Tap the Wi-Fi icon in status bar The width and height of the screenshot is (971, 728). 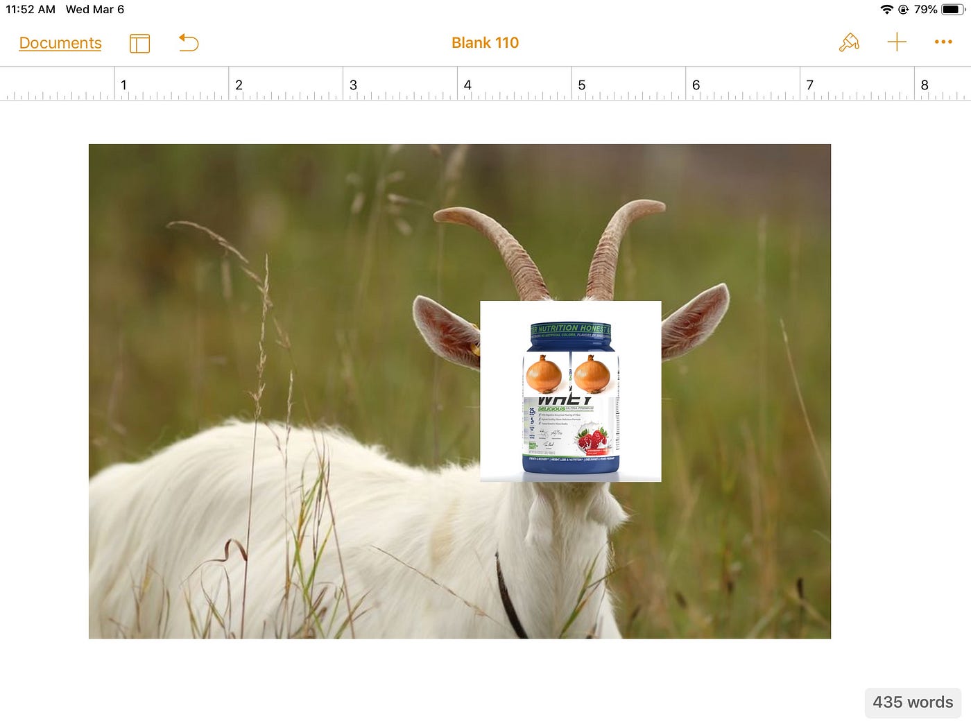point(886,10)
